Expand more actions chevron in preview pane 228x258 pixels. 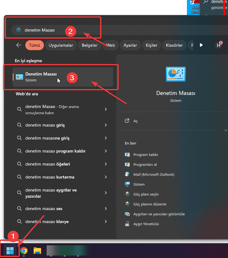[226, 131]
